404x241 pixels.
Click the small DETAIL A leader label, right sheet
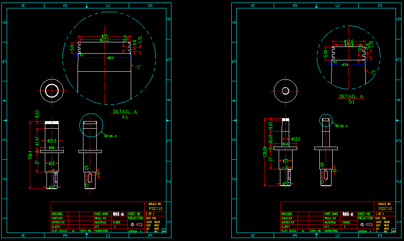(341, 126)
